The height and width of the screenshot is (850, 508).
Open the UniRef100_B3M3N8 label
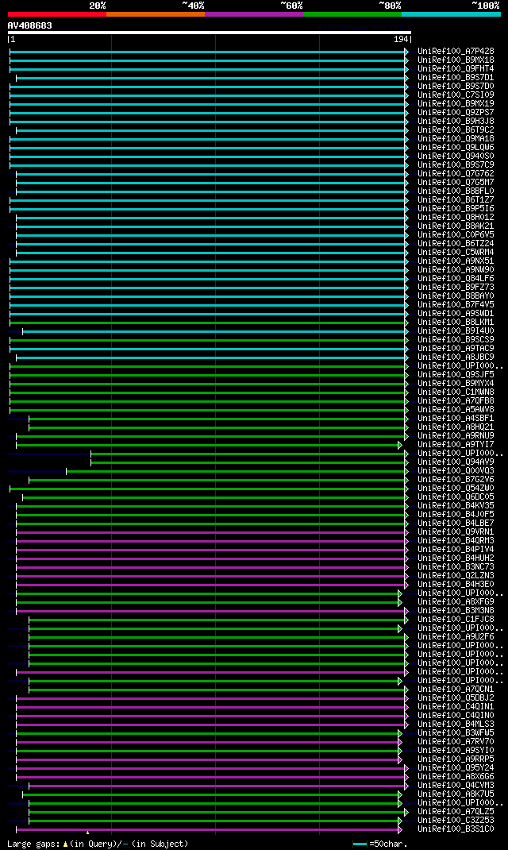pos(456,612)
